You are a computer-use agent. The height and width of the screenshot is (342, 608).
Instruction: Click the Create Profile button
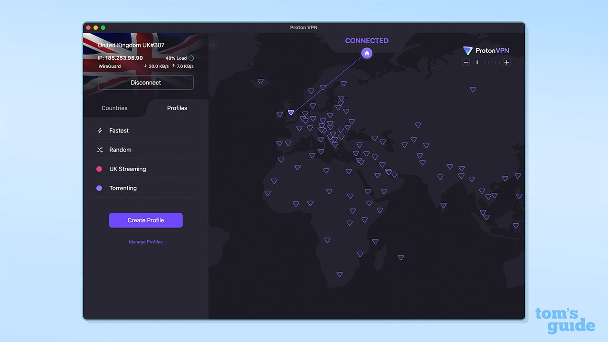pyautogui.click(x=146, y=220)
